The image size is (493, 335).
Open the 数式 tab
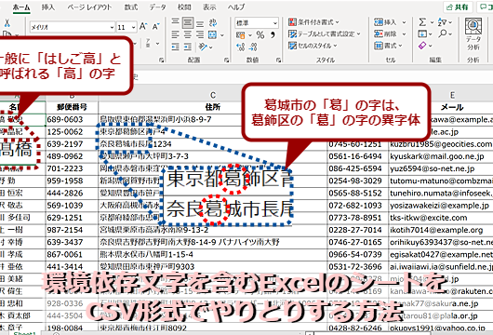[x=131, y=7]
